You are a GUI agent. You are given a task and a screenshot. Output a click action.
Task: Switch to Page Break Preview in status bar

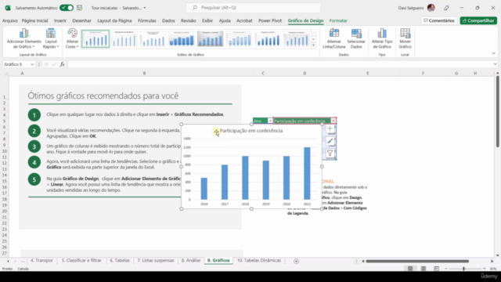tap(437, 269)
